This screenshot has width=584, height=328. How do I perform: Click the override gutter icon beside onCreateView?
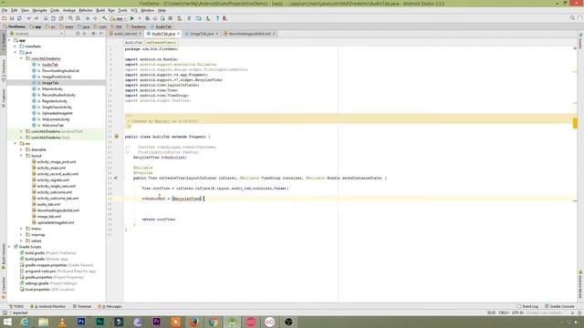(116, 178)
